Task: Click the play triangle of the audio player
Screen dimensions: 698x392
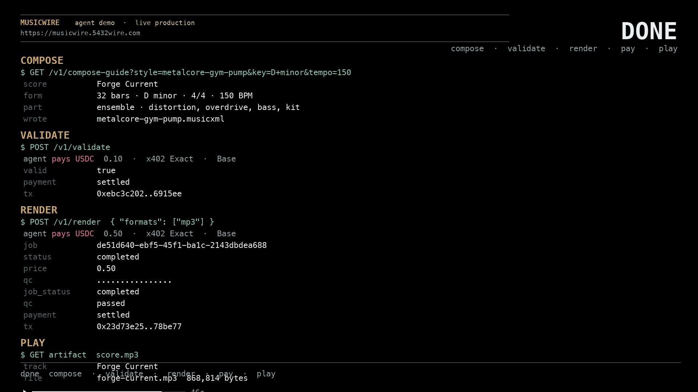Action: tap(25, 391)
